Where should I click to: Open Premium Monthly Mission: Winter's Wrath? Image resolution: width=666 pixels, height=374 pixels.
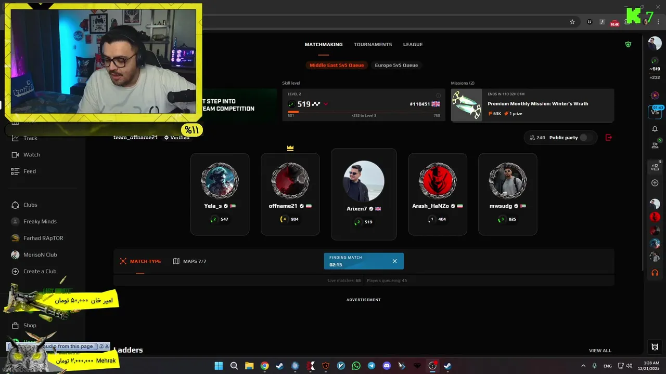(538, 104)
